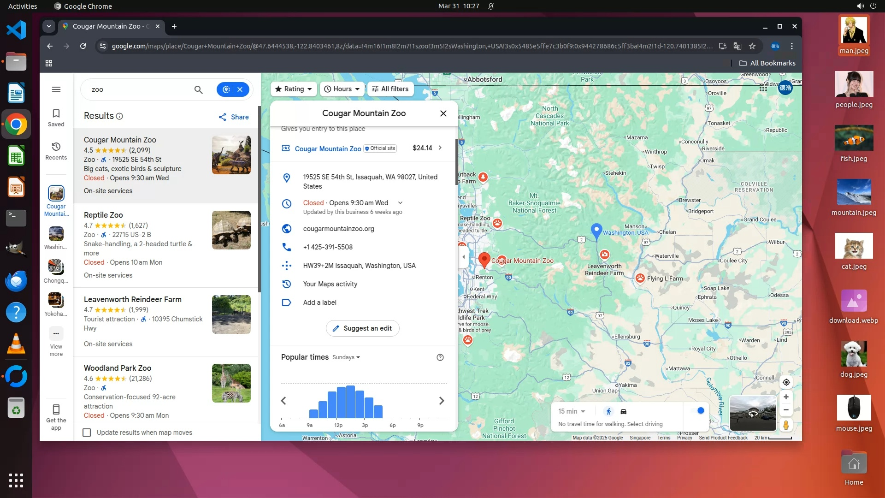Click the Popular times help icon
The width and height of the screenshot is (885, 498).
click(x=440, y=357)
